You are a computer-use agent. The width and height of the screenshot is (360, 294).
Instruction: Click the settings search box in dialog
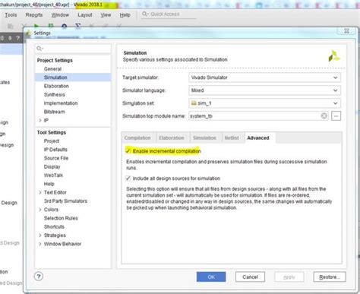pos(73,48)
